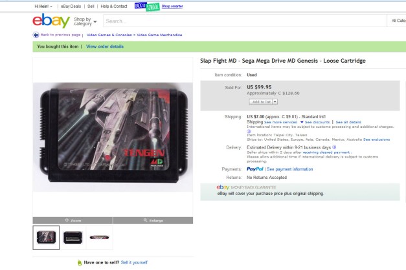
Task: Click the eBay logo
Action: pyautogui.click(x=51, y=21)
